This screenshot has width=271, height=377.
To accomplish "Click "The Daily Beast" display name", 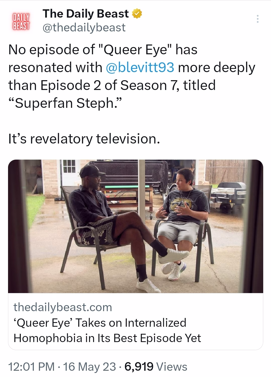I will coord(86,14).
